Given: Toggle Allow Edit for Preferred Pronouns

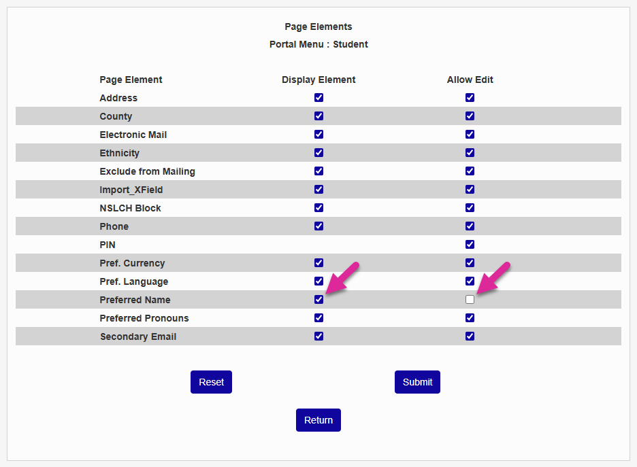Looking at the screenshot, I should 470,318.
